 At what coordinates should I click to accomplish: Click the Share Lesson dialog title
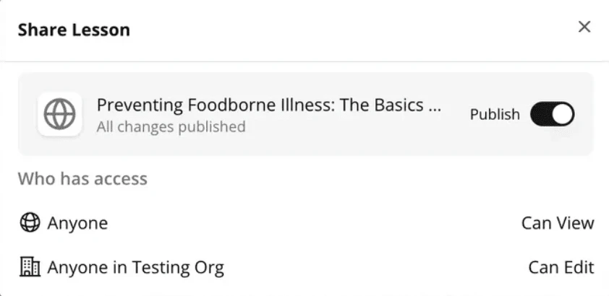click(74, 30)
